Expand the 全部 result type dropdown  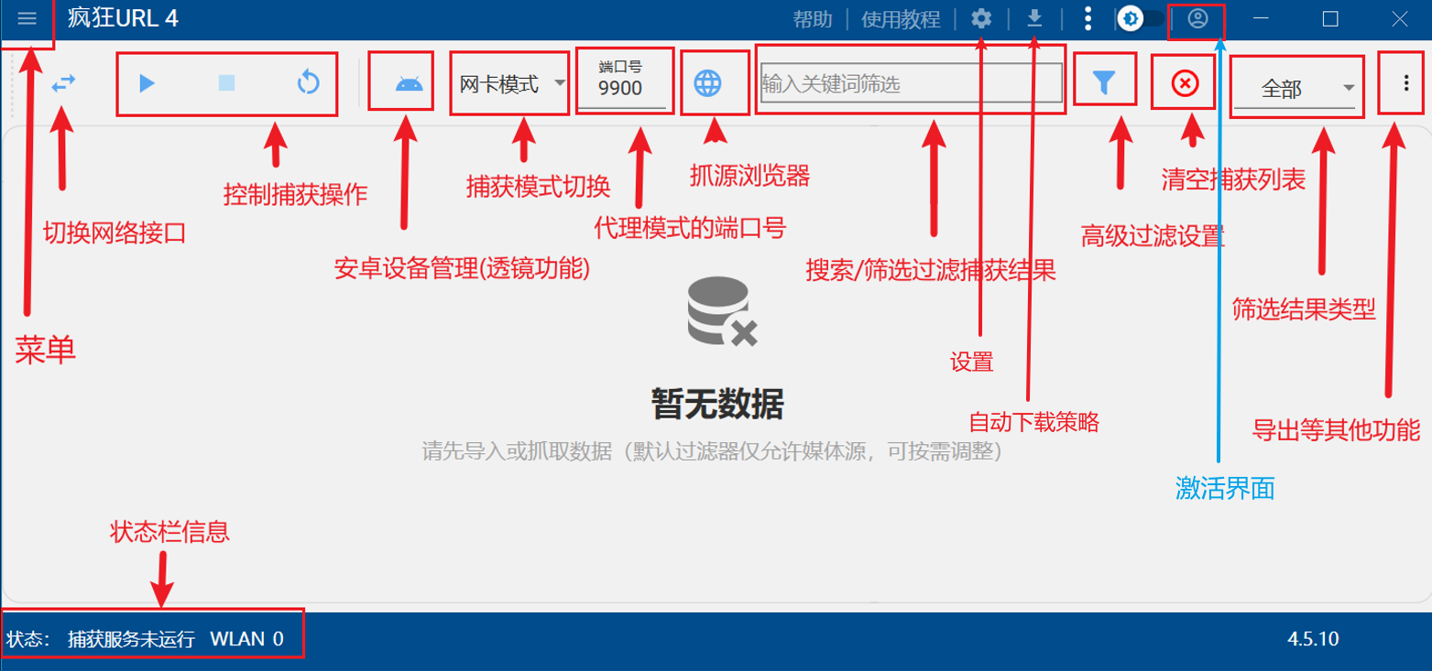pos(1296,86)
